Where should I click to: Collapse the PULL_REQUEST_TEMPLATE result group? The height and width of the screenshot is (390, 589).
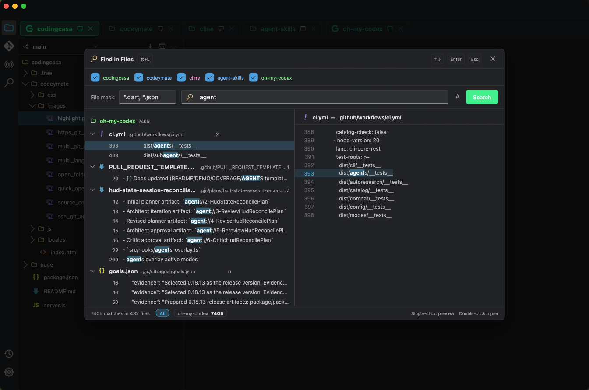tap(92, 167)
